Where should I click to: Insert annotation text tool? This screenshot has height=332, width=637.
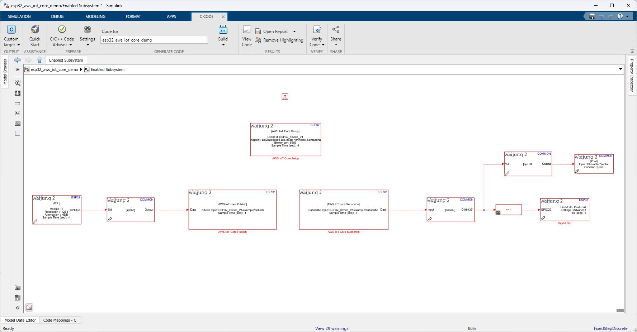18,113
